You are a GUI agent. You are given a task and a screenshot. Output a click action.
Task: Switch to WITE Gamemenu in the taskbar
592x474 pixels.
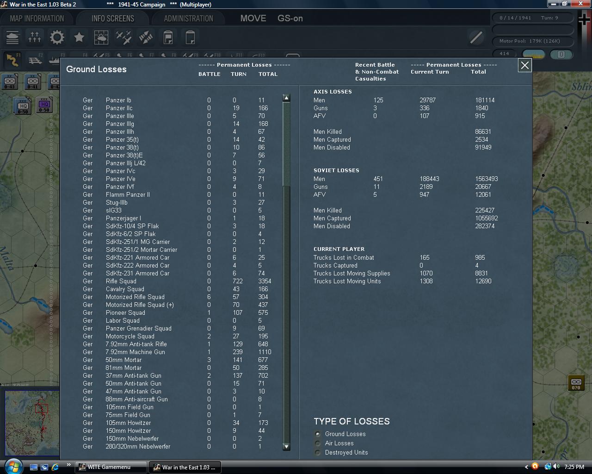click(111, 467)
